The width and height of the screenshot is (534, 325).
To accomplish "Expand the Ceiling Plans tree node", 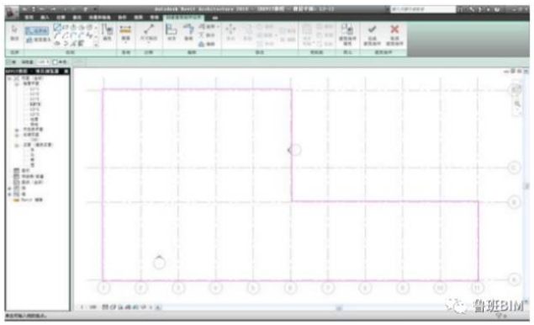I will [17, 130].
